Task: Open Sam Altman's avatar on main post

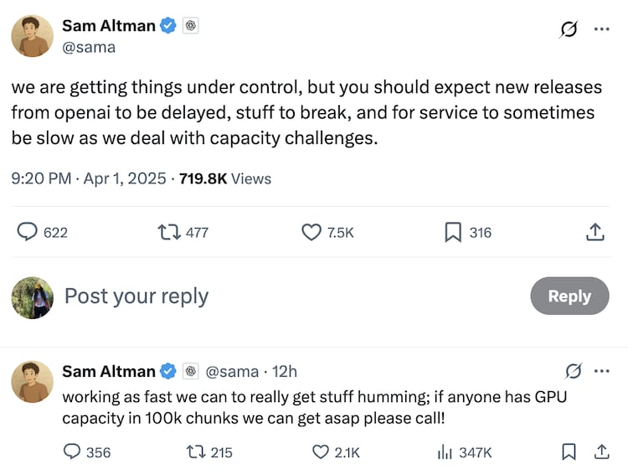Action: pos(32,36)
